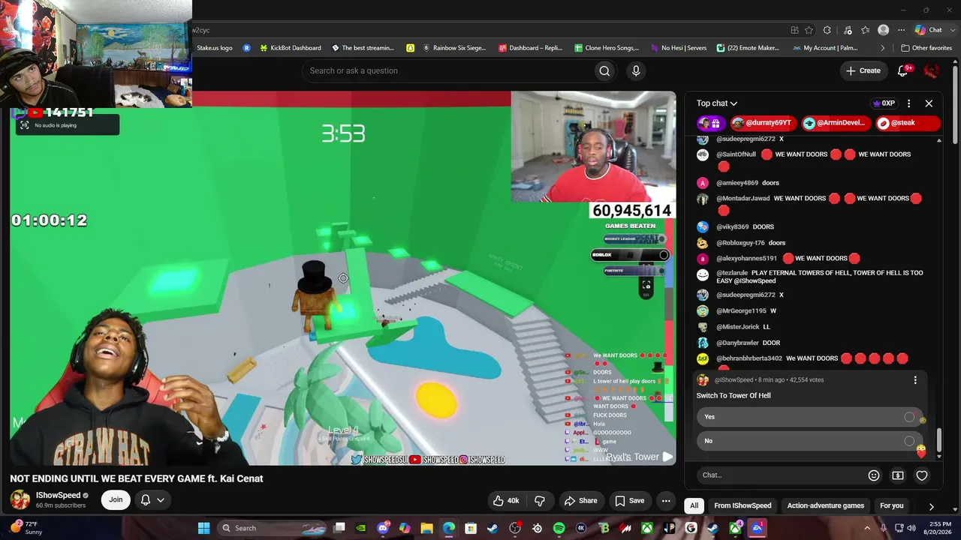Screen dimensions: 961x540
Task: Open NVIDIA app from the taskbar
Action: [x=361, y=528]
